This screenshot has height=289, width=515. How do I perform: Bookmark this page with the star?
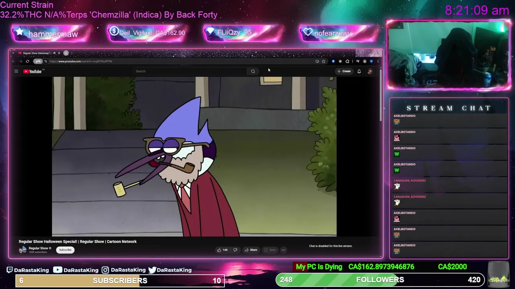[x=323, y=61]
